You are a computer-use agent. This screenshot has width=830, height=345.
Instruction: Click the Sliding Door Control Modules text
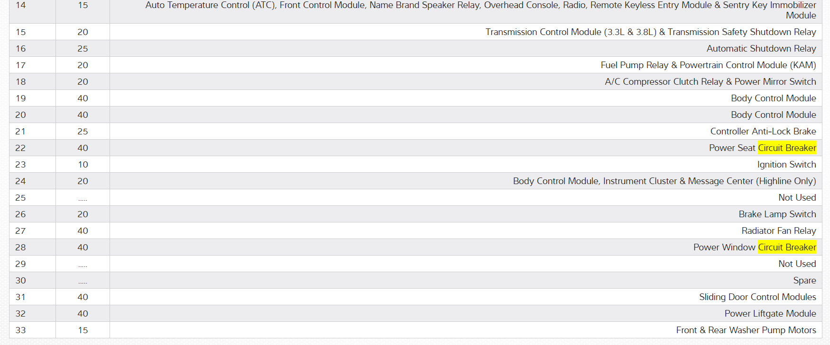point(757,297)
